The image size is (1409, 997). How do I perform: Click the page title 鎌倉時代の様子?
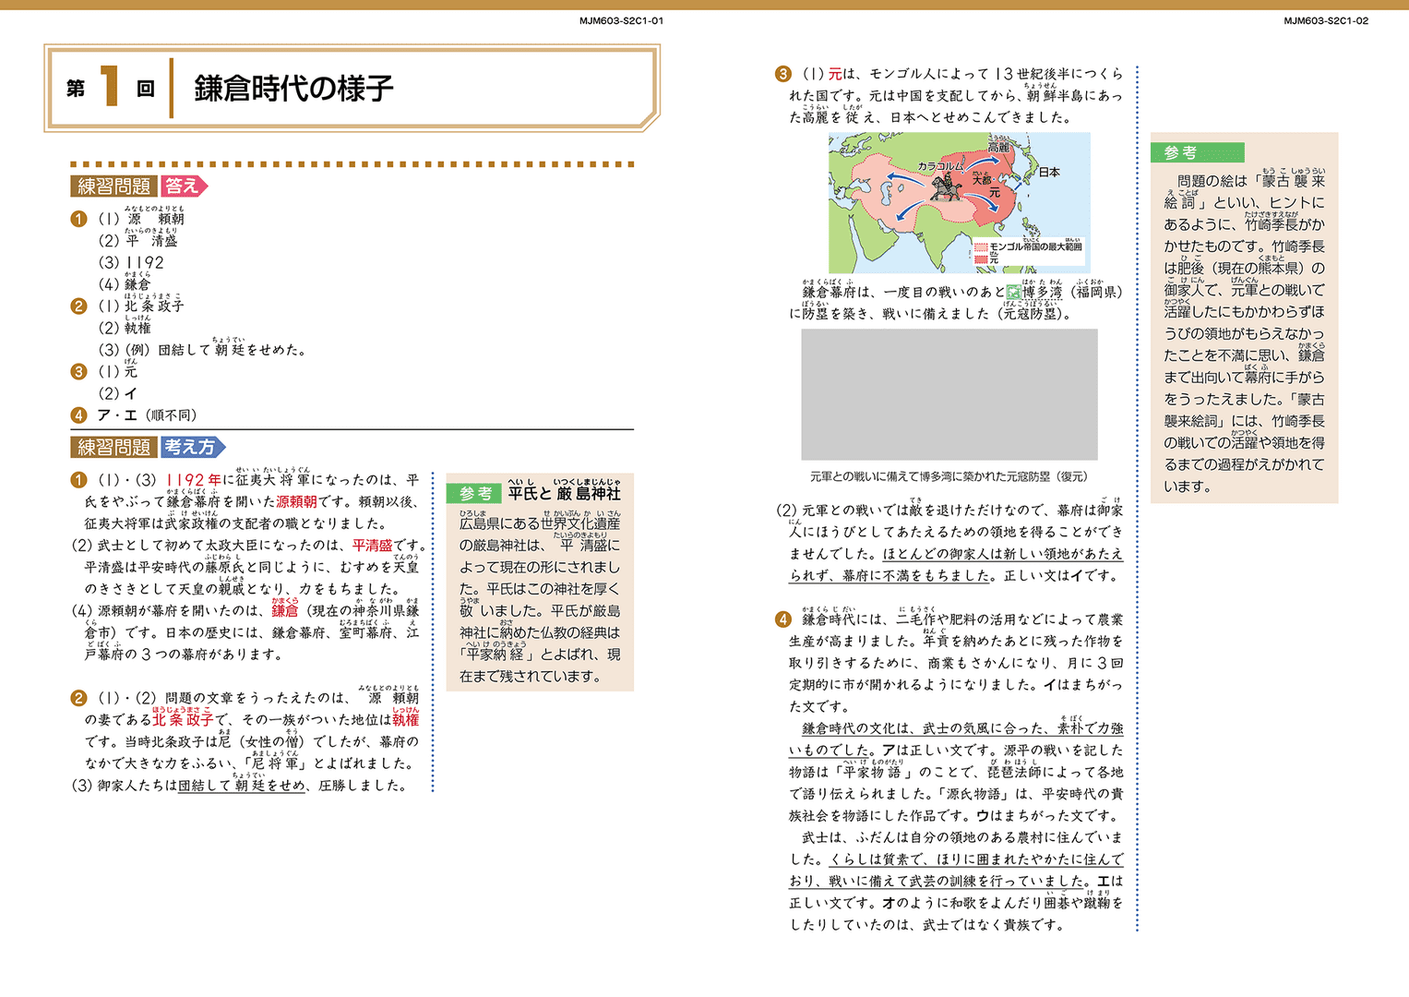click(x=293, y=89)
